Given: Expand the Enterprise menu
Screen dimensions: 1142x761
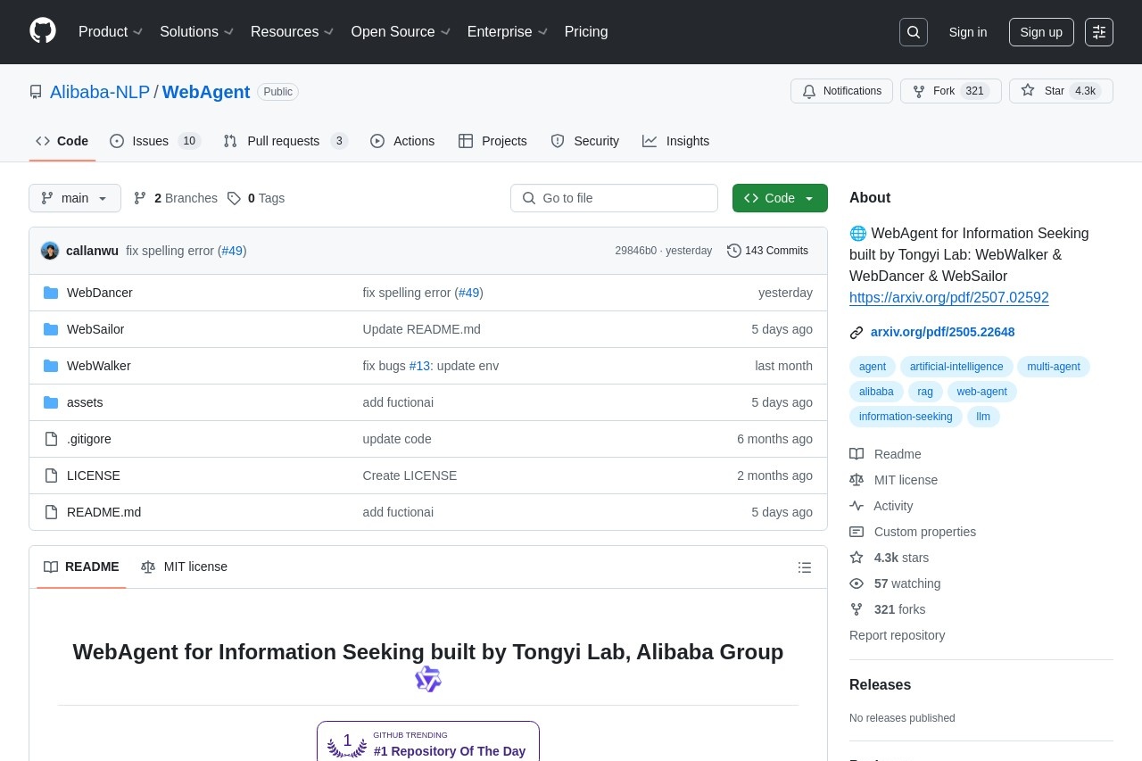Looking at the screenshot, I should 508,32.
